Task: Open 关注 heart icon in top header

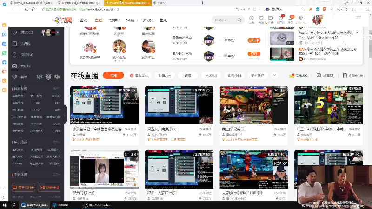Action: (261, 18)
